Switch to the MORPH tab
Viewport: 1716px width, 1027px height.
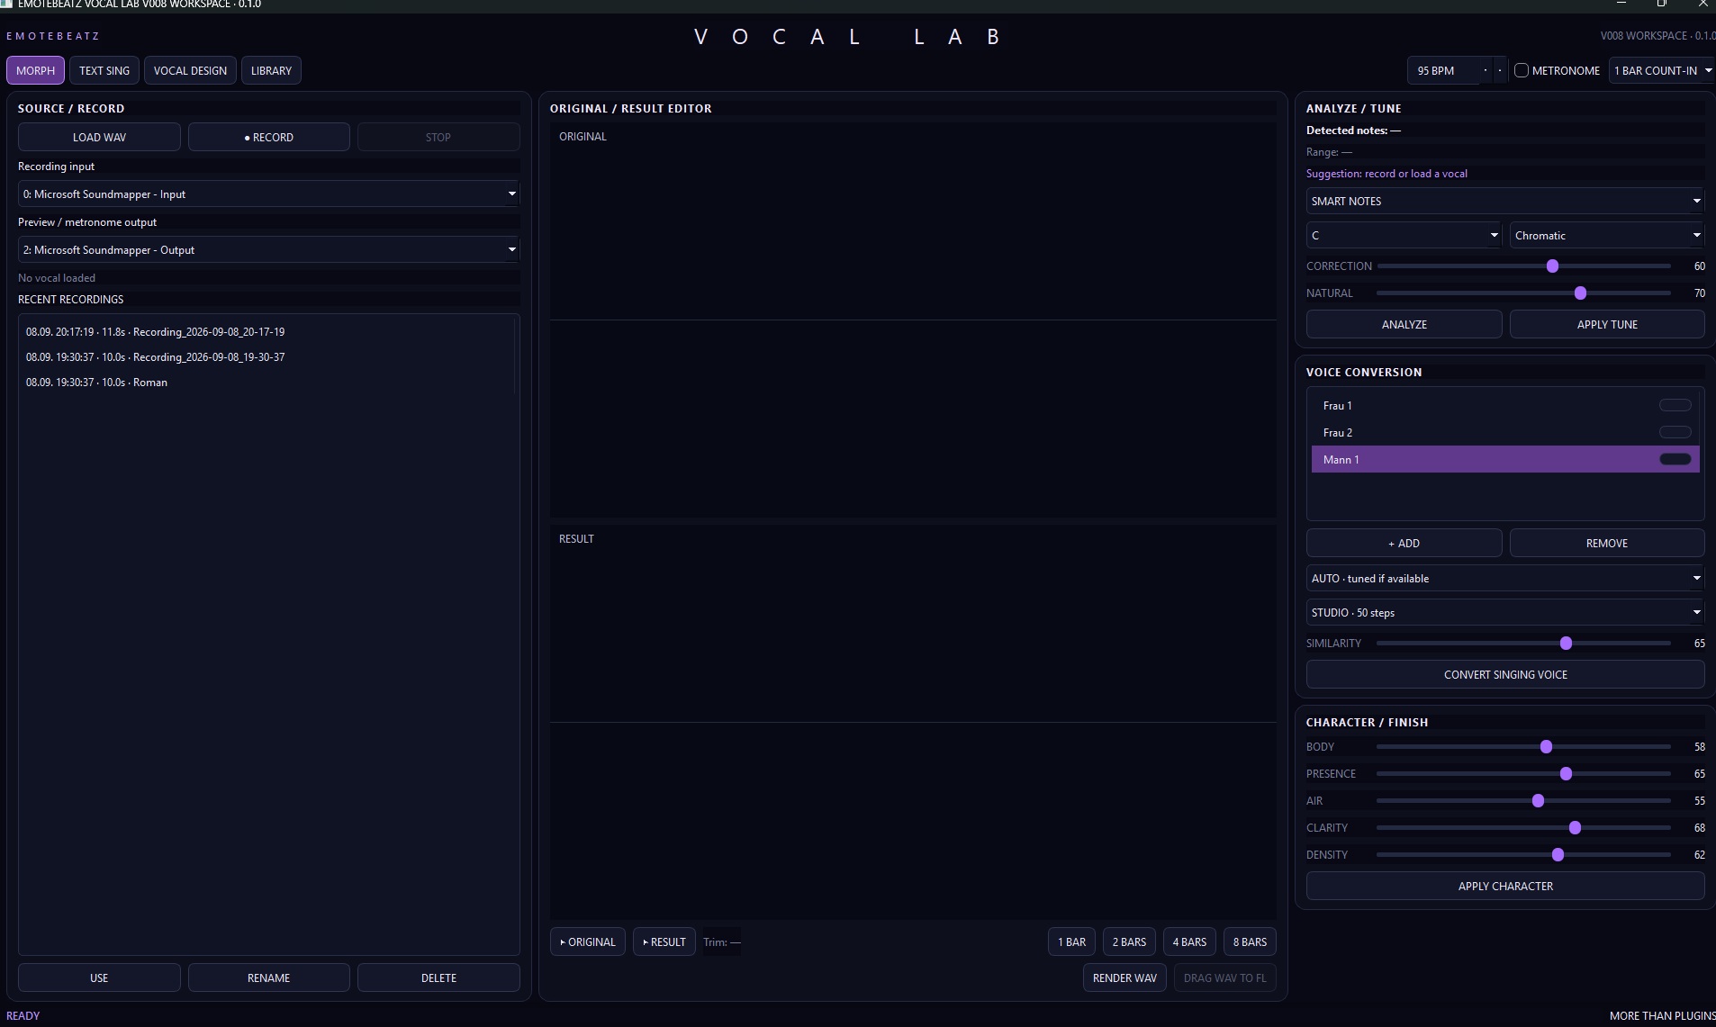pyautogui.click(x=35, y=70)
